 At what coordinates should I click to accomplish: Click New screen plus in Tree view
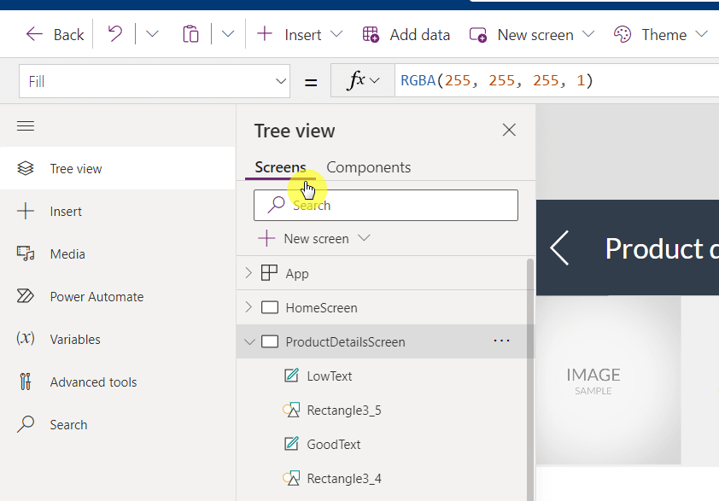tap(266, 239)
